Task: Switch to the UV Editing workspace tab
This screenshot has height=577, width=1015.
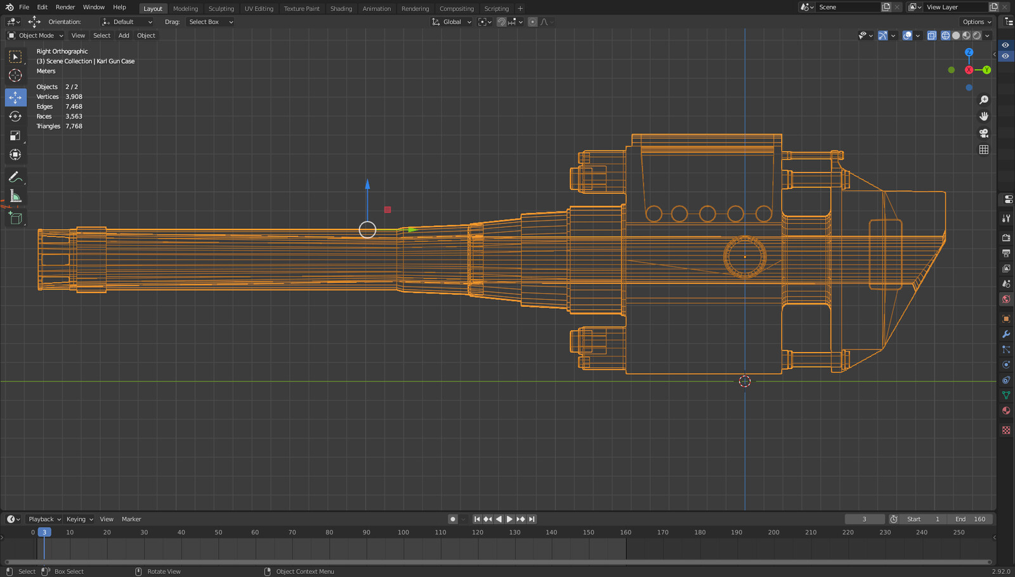Action: tap(259, 9)
